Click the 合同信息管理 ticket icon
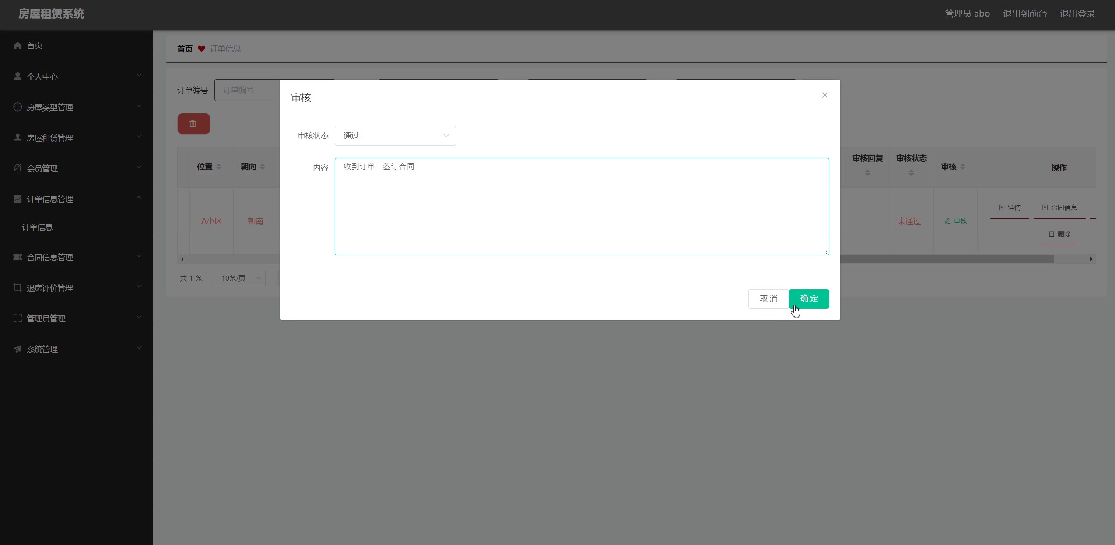 [18, 257]
